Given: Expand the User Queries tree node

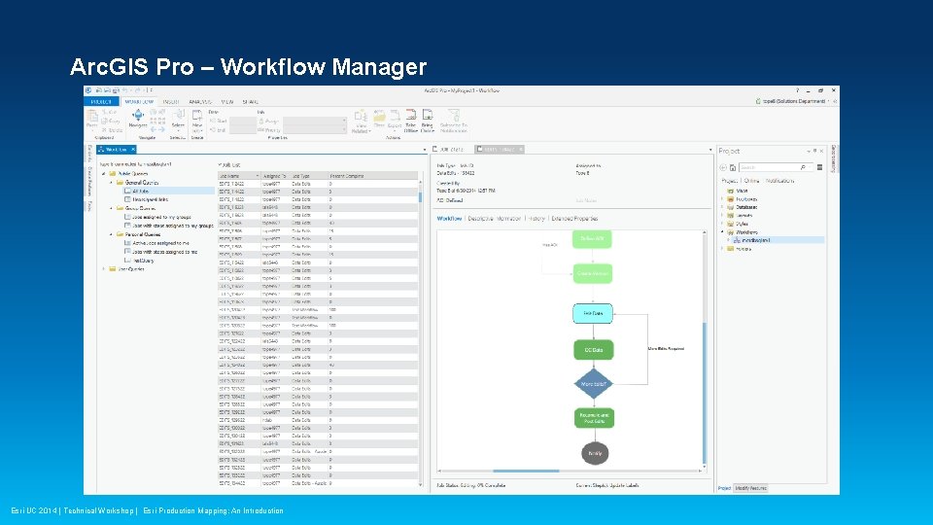Looking at the screenshot, I should tap(104, 269).
